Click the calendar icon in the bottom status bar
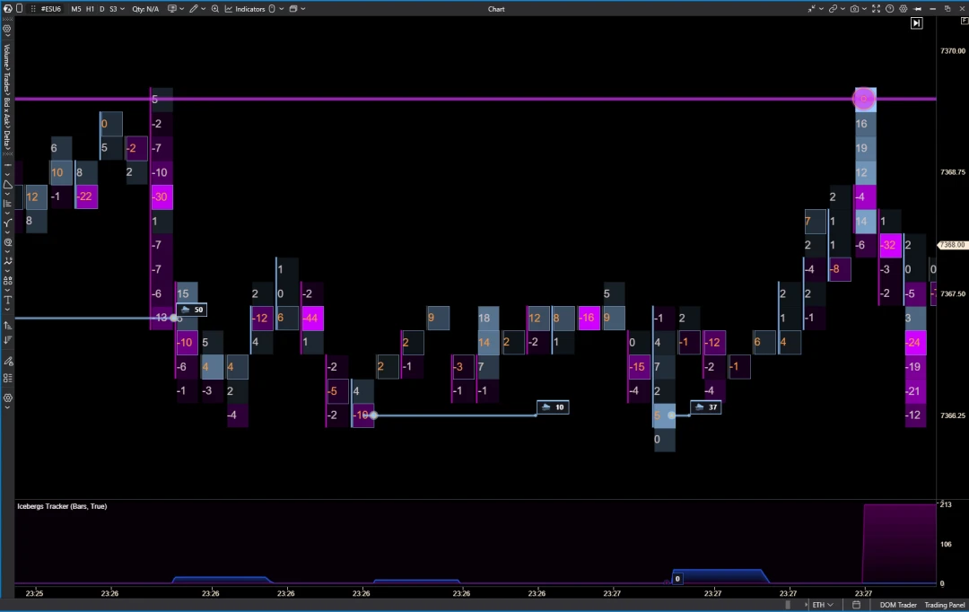Image resolution: width=969 pixels, height=612 pixels. coord(856,605)
